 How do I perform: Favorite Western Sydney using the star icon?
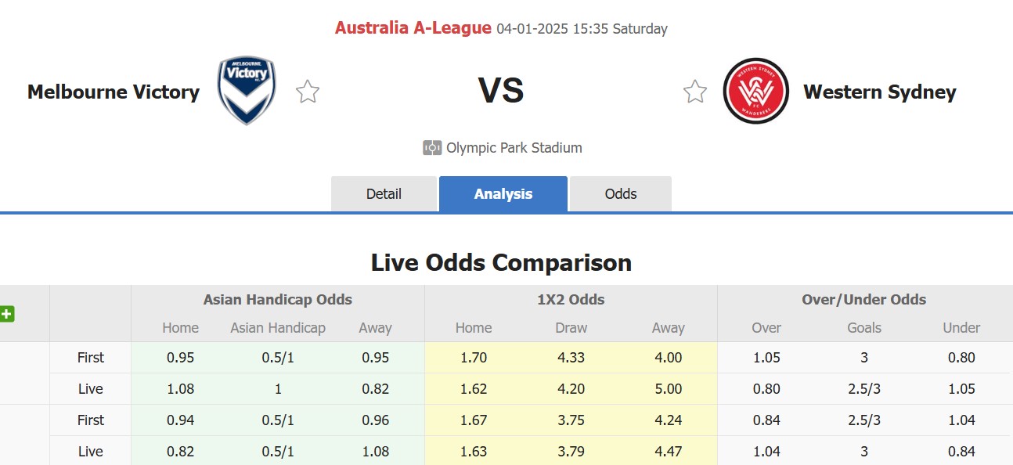(x=694, y=91)
